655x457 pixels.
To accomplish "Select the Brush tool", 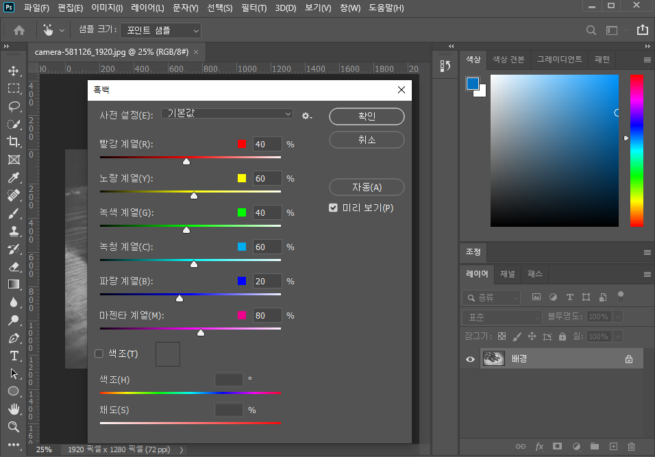I will point(14,213).
